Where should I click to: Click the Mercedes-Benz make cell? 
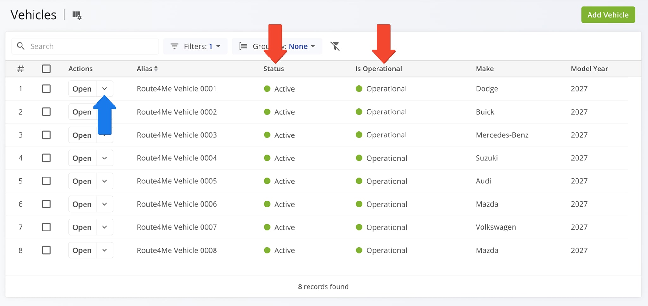[x=502, y=135]
